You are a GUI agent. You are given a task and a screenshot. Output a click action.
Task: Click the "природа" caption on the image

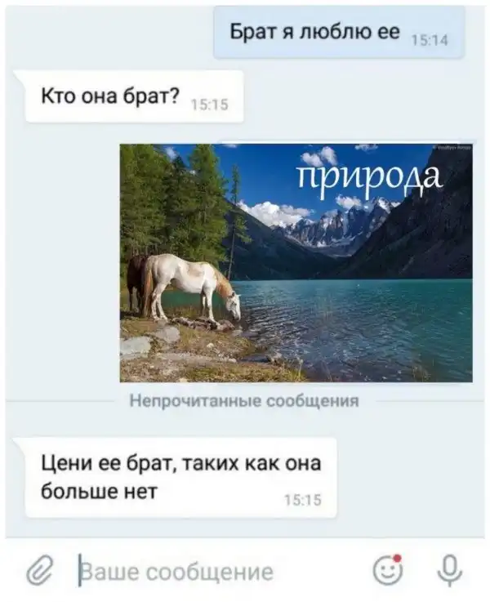(370, 177)
